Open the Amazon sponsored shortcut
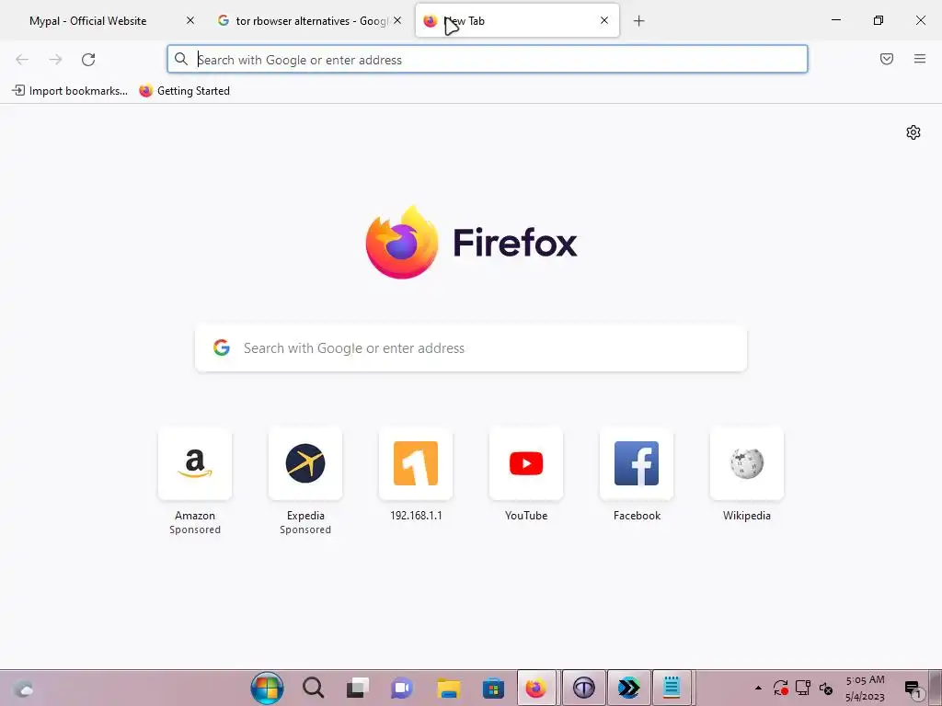942x706 pixels. click(195, 463)
